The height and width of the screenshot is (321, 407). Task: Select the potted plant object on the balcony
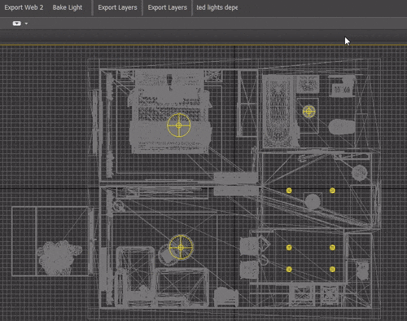58,257
